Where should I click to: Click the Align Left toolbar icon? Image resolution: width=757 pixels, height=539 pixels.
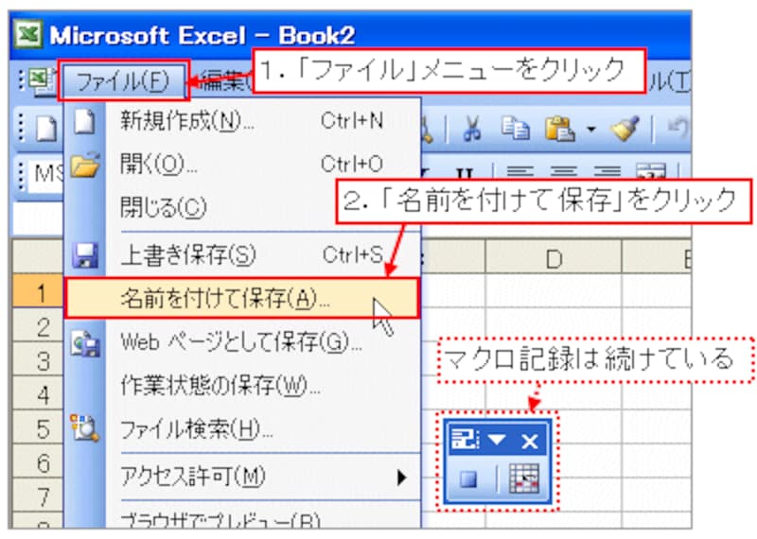[519, 172]
